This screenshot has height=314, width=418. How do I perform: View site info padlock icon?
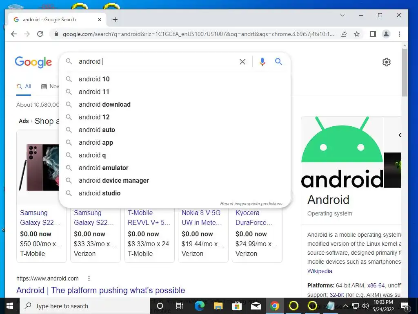tap(56, 34)
